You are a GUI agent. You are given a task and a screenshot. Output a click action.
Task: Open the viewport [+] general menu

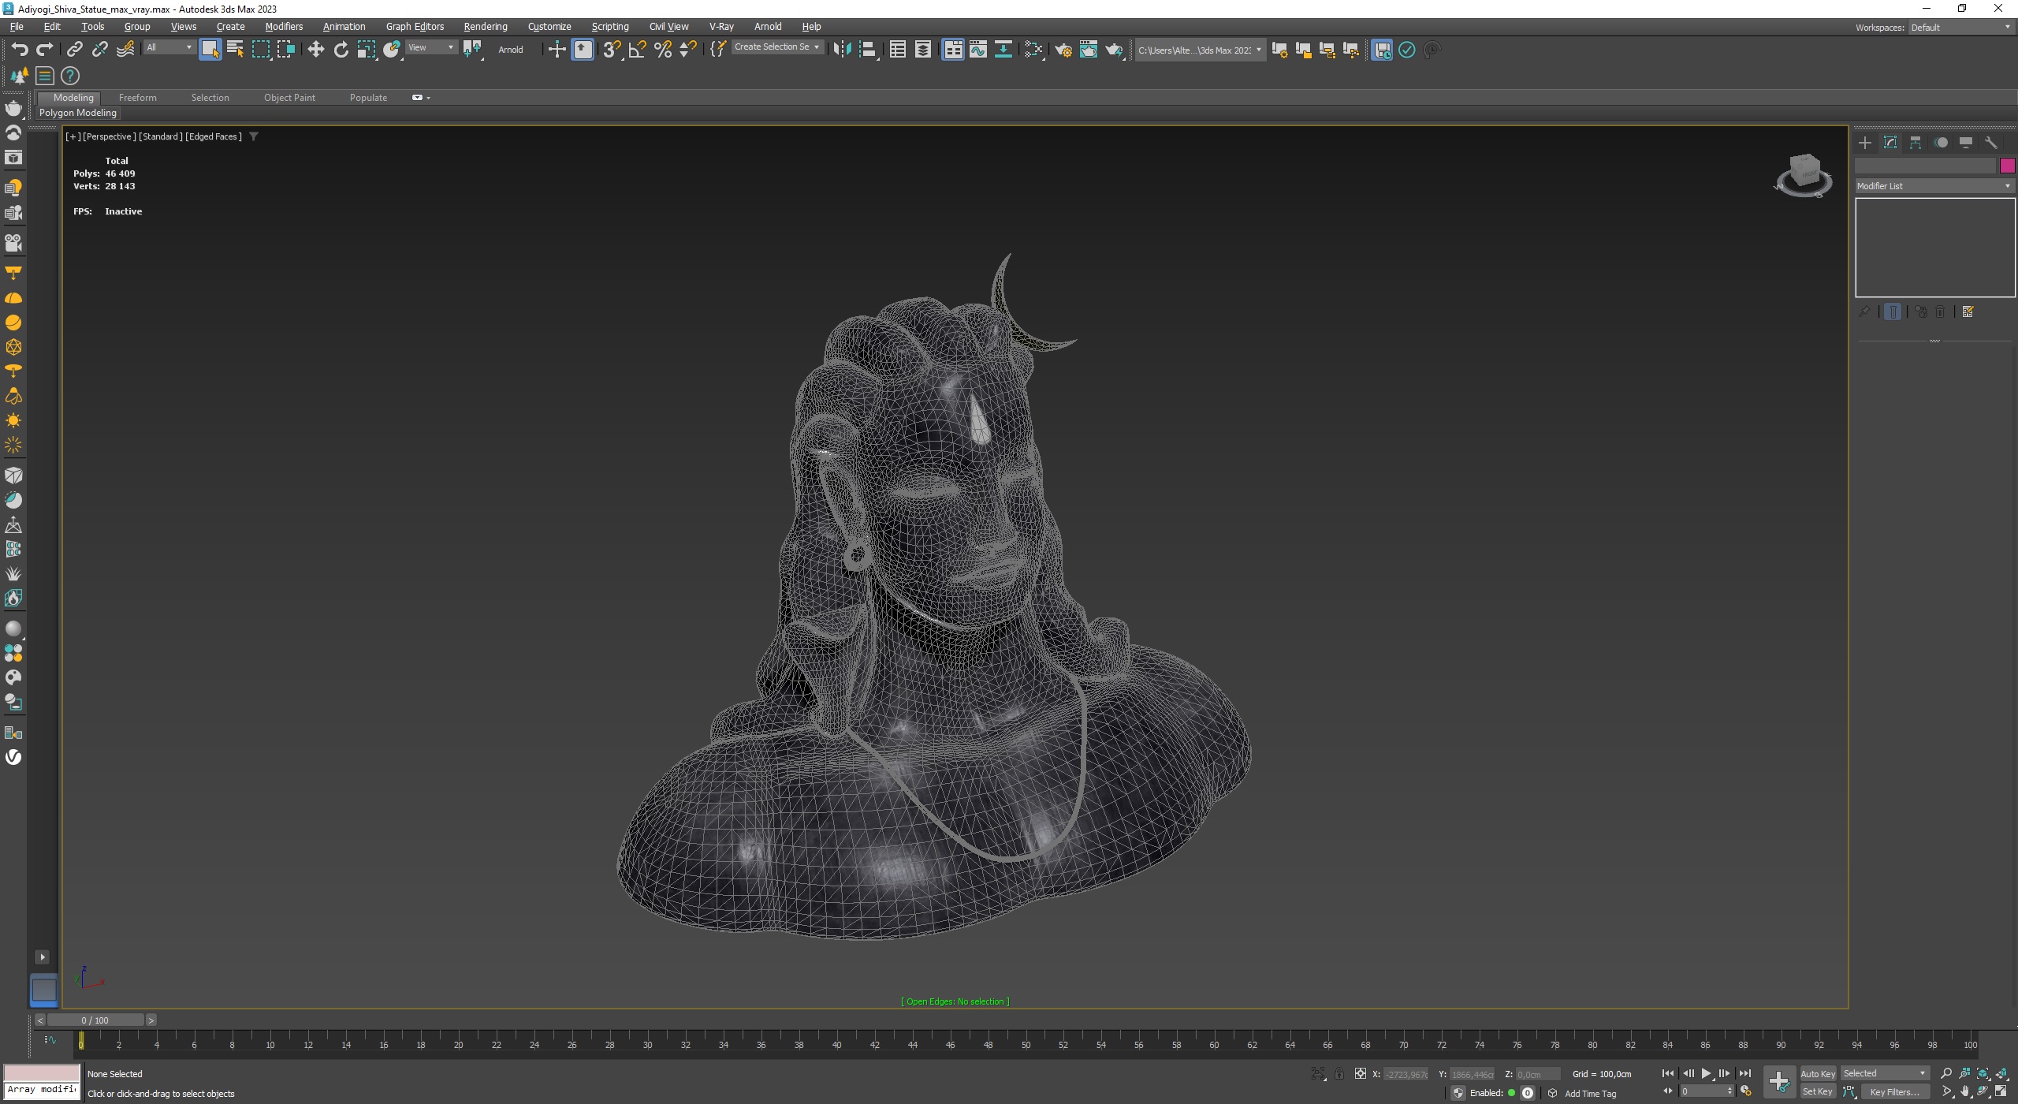click(73, 136)
